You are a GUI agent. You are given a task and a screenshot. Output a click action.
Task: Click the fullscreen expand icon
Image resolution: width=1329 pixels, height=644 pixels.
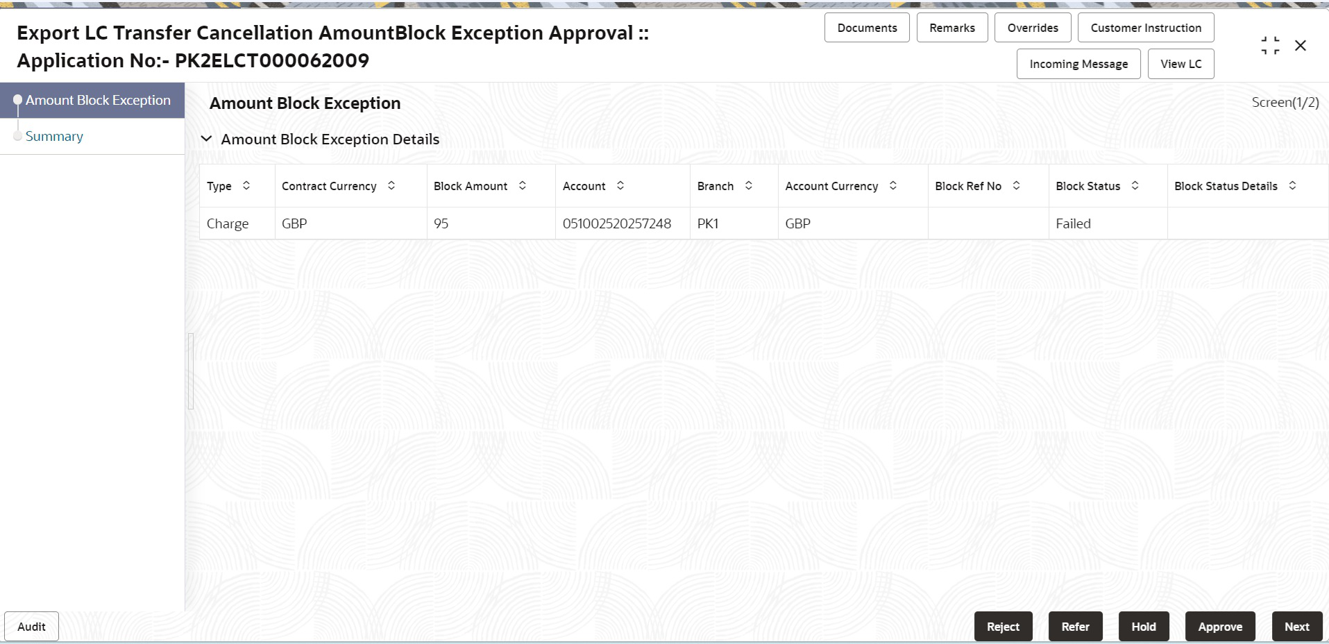pos(1269,44)
